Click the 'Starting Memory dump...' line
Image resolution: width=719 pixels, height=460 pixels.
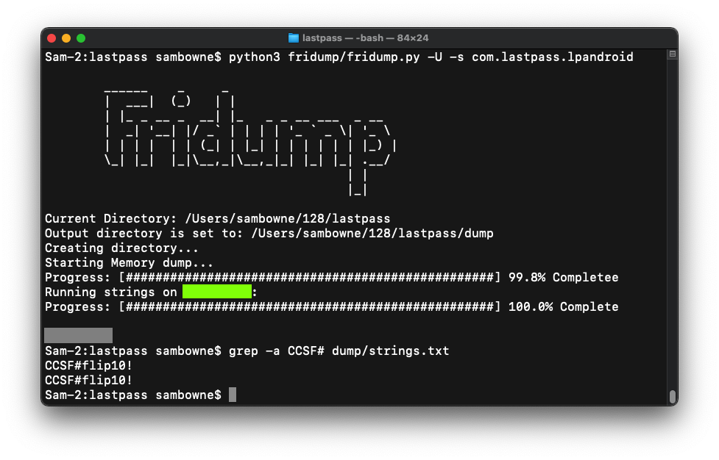tap(129, 263)
